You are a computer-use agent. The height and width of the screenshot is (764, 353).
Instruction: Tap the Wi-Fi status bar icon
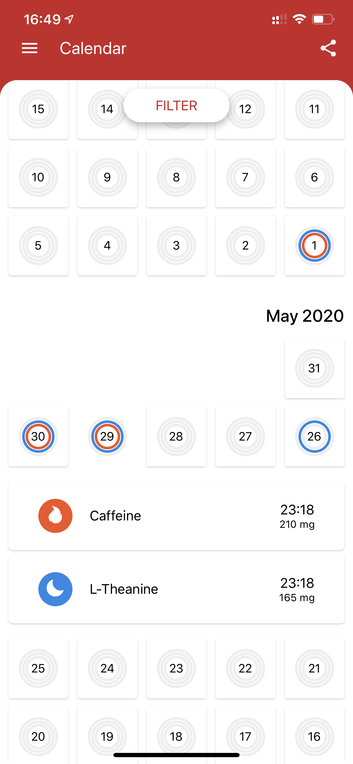click(299, 19)
